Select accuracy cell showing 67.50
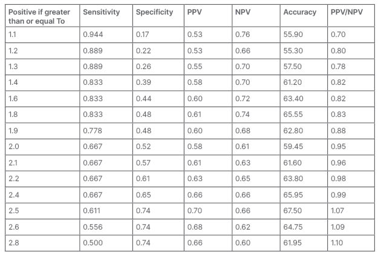378x255 pixels. click(292, 210)
